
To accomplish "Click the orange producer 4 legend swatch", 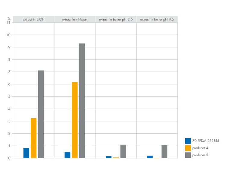I will pyautogui.click(x=188, y=148).
